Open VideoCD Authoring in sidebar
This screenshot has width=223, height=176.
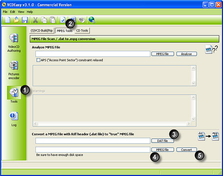point(14,43)
